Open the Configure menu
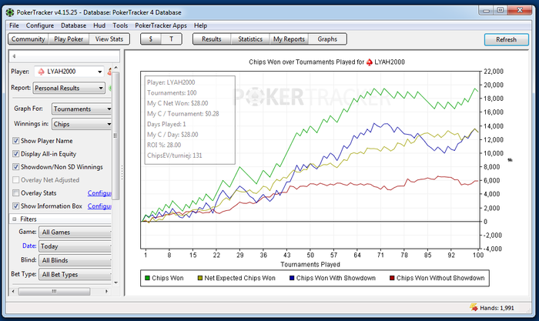Image resolution: width=539 pixels, height=321 pixels. [40, 25]
